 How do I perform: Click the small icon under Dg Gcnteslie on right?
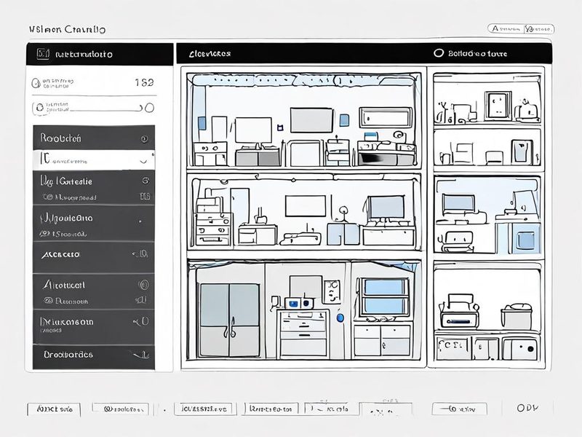click(x=145, y=196)
